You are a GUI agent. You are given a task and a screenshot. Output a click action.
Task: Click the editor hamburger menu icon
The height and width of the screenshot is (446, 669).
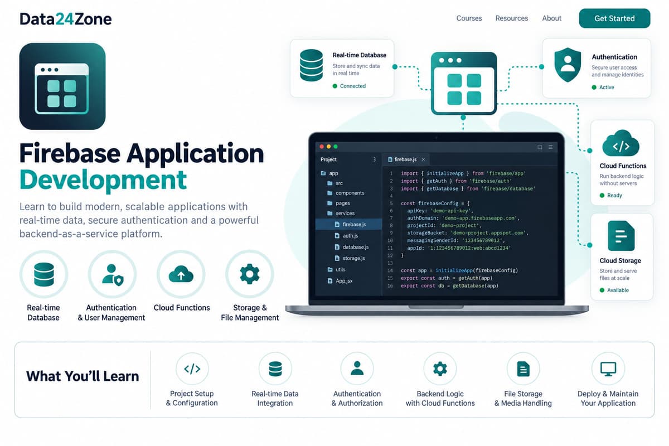click(x=551, y=147)
